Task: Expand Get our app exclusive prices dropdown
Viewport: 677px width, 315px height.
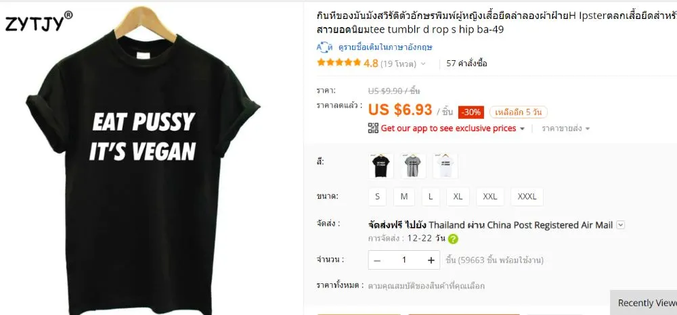Action: pos(522,128)
